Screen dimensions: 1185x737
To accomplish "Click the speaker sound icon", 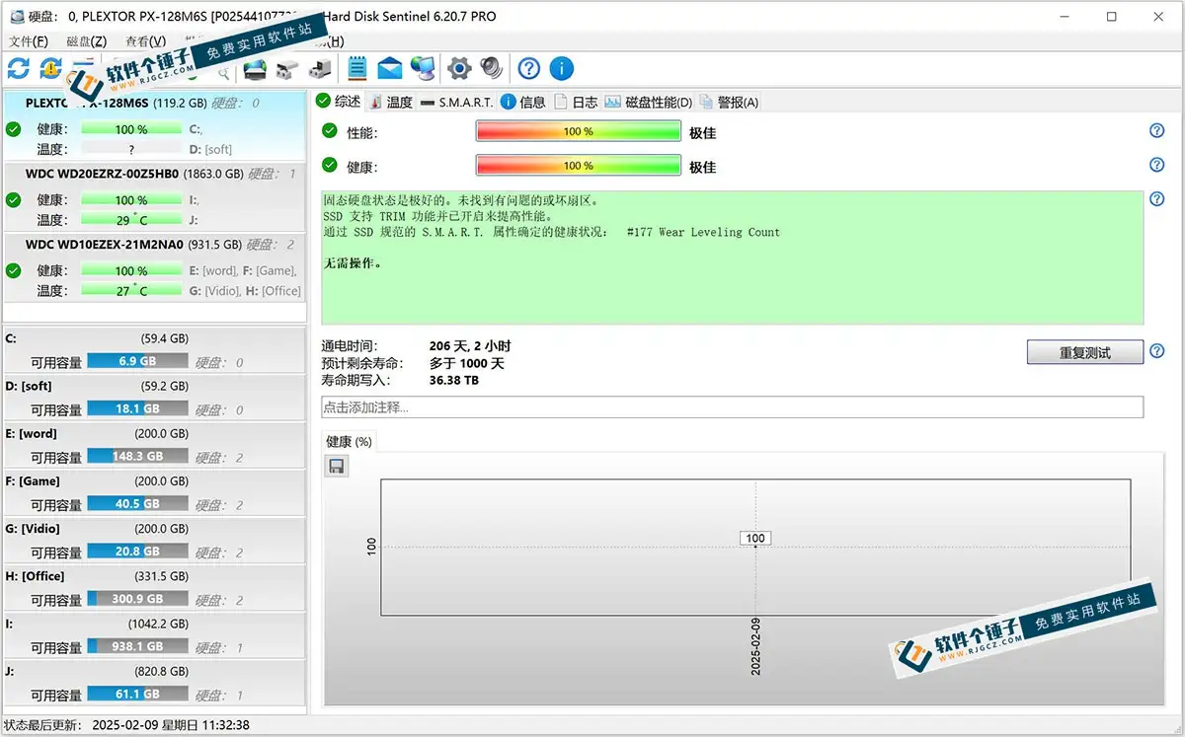I will [491, 68].
